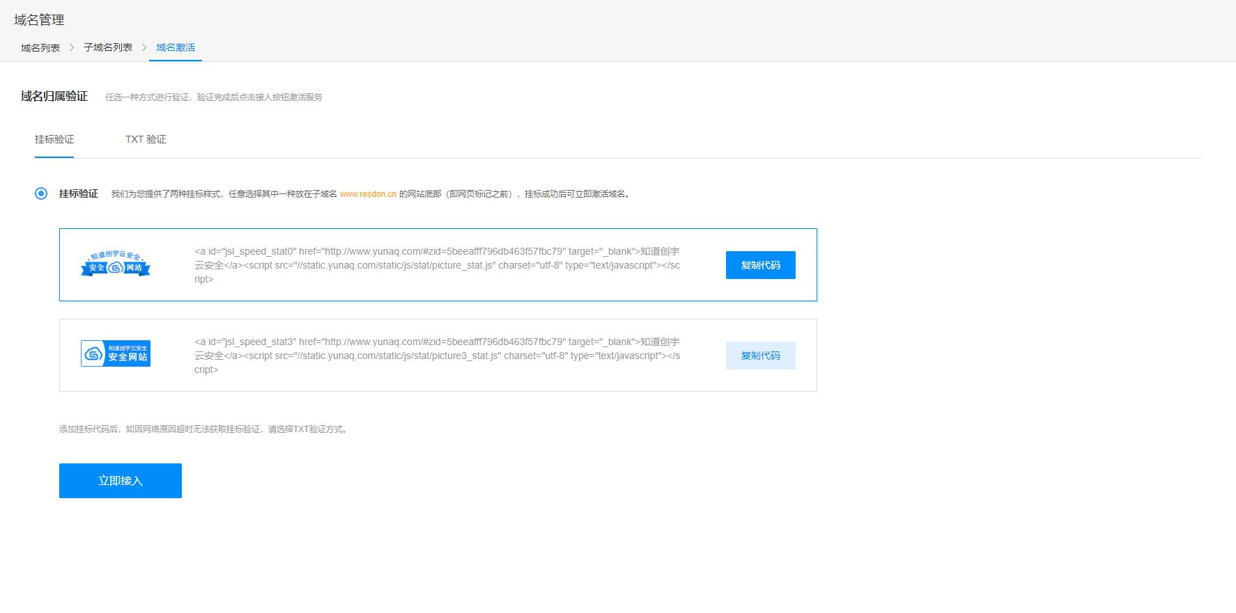The height and width of the screenshot is (613, 1236).
Task: Click the jsl_speed_stat3 code snippet text
Action: pos(438,356)
